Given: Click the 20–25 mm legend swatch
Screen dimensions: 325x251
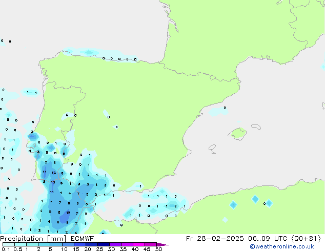Looking at the screenshot, I should 91,244.
